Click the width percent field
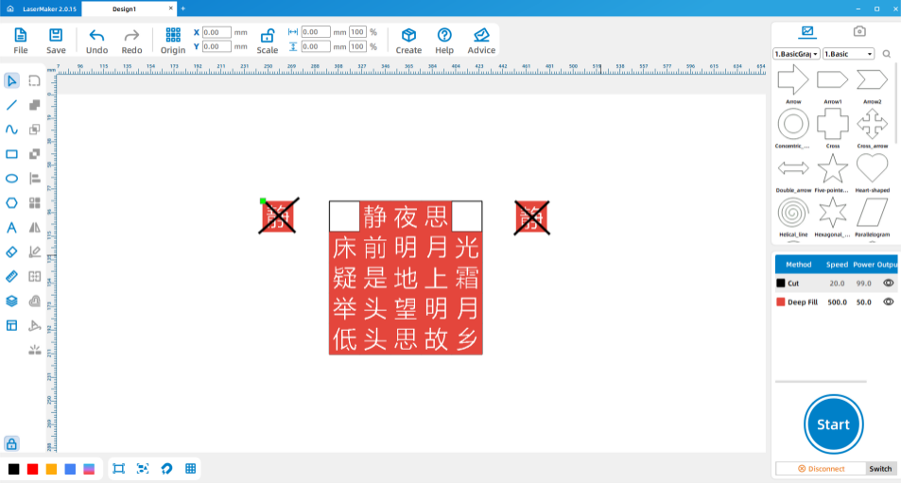901x484 pixels. click(x=357, y=32)
